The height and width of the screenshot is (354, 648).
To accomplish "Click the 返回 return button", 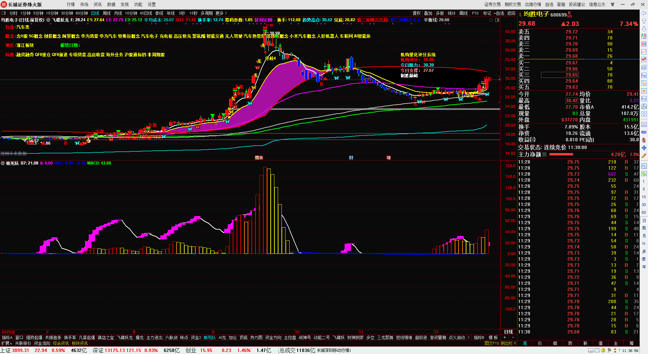I will point(512,13).
